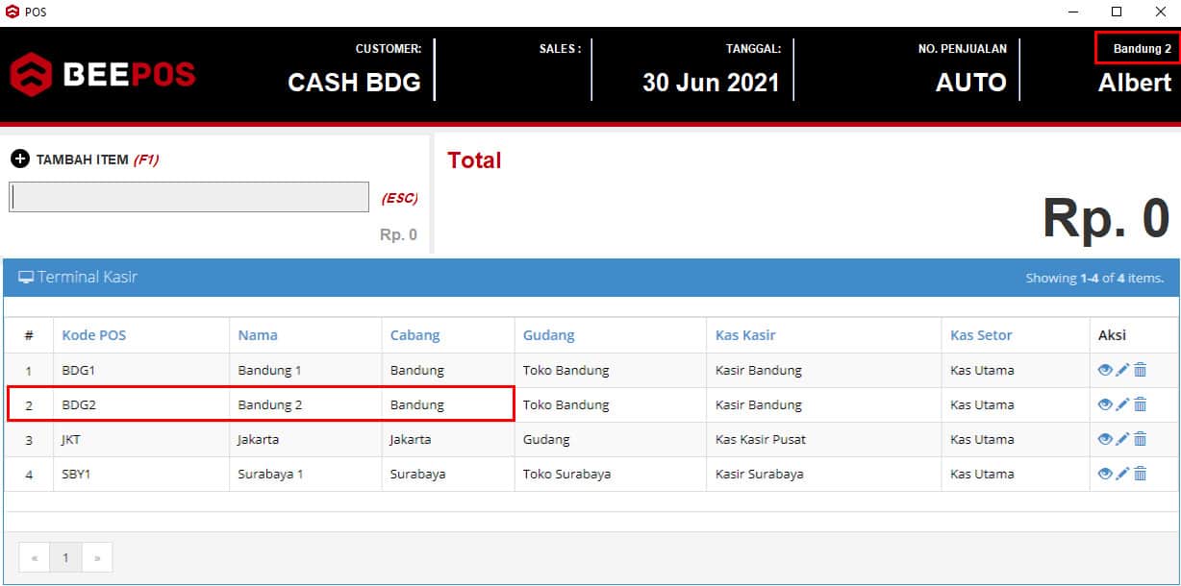The height and width of the screenshot is (586, 1181).
Task: Sort the table by Nama column
Action: (258, 335)
